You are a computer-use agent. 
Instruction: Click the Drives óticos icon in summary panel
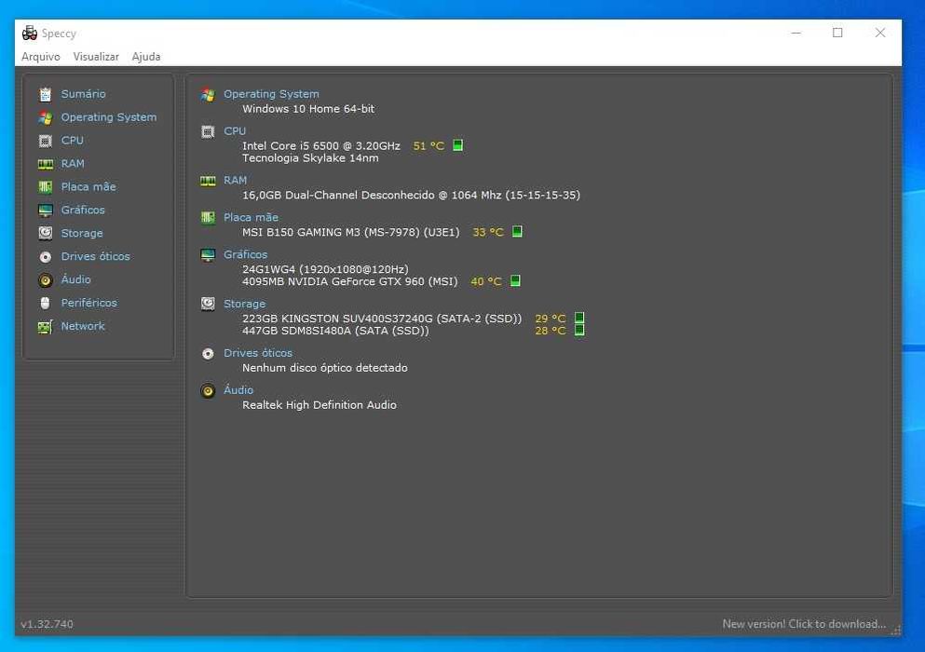(x=208, y=353)
